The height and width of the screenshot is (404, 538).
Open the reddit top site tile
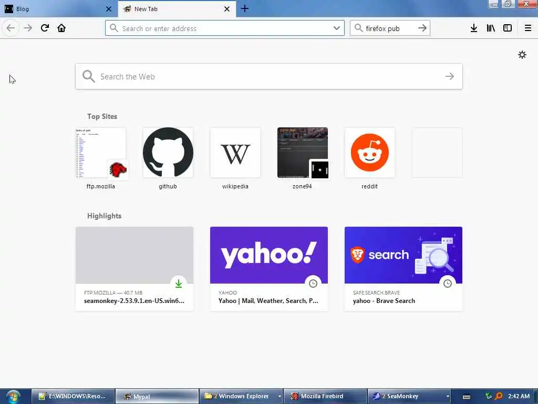point(369,158)
